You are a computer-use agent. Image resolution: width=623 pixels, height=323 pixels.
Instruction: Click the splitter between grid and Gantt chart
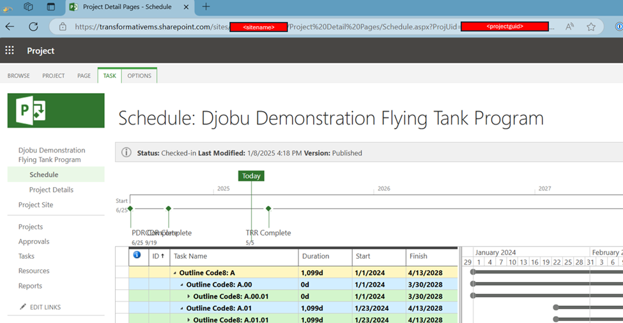(x=460, y=285)
